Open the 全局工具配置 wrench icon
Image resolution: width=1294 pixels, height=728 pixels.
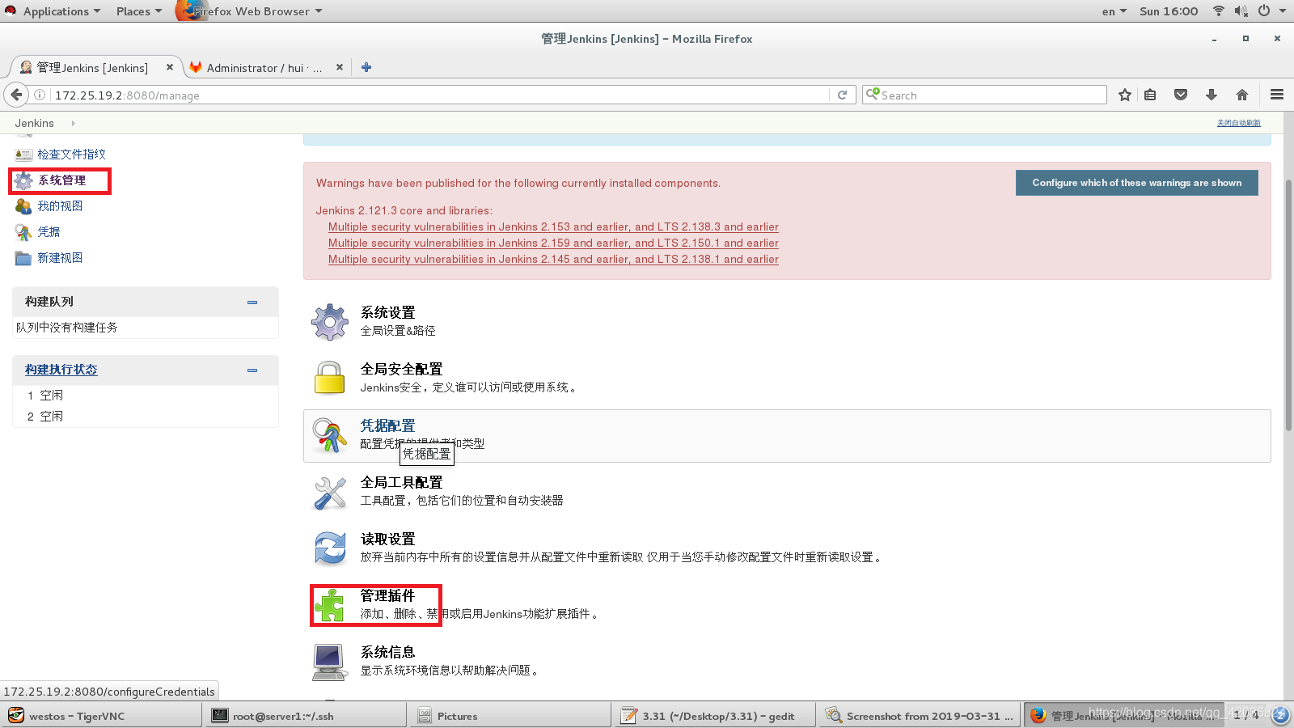330,492
